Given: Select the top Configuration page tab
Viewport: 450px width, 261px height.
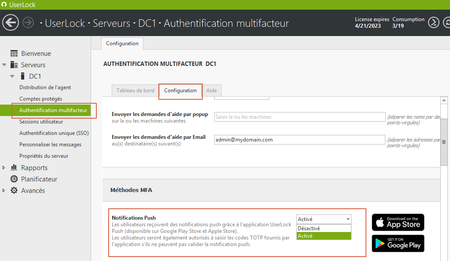Looking at the screenshot, I should click(122, 43).
